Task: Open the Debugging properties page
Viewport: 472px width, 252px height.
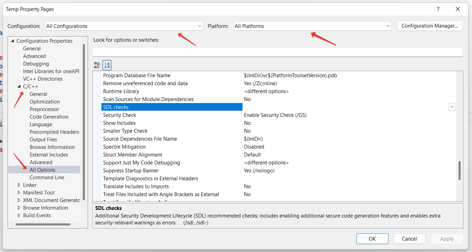Action: coord(36,63)
